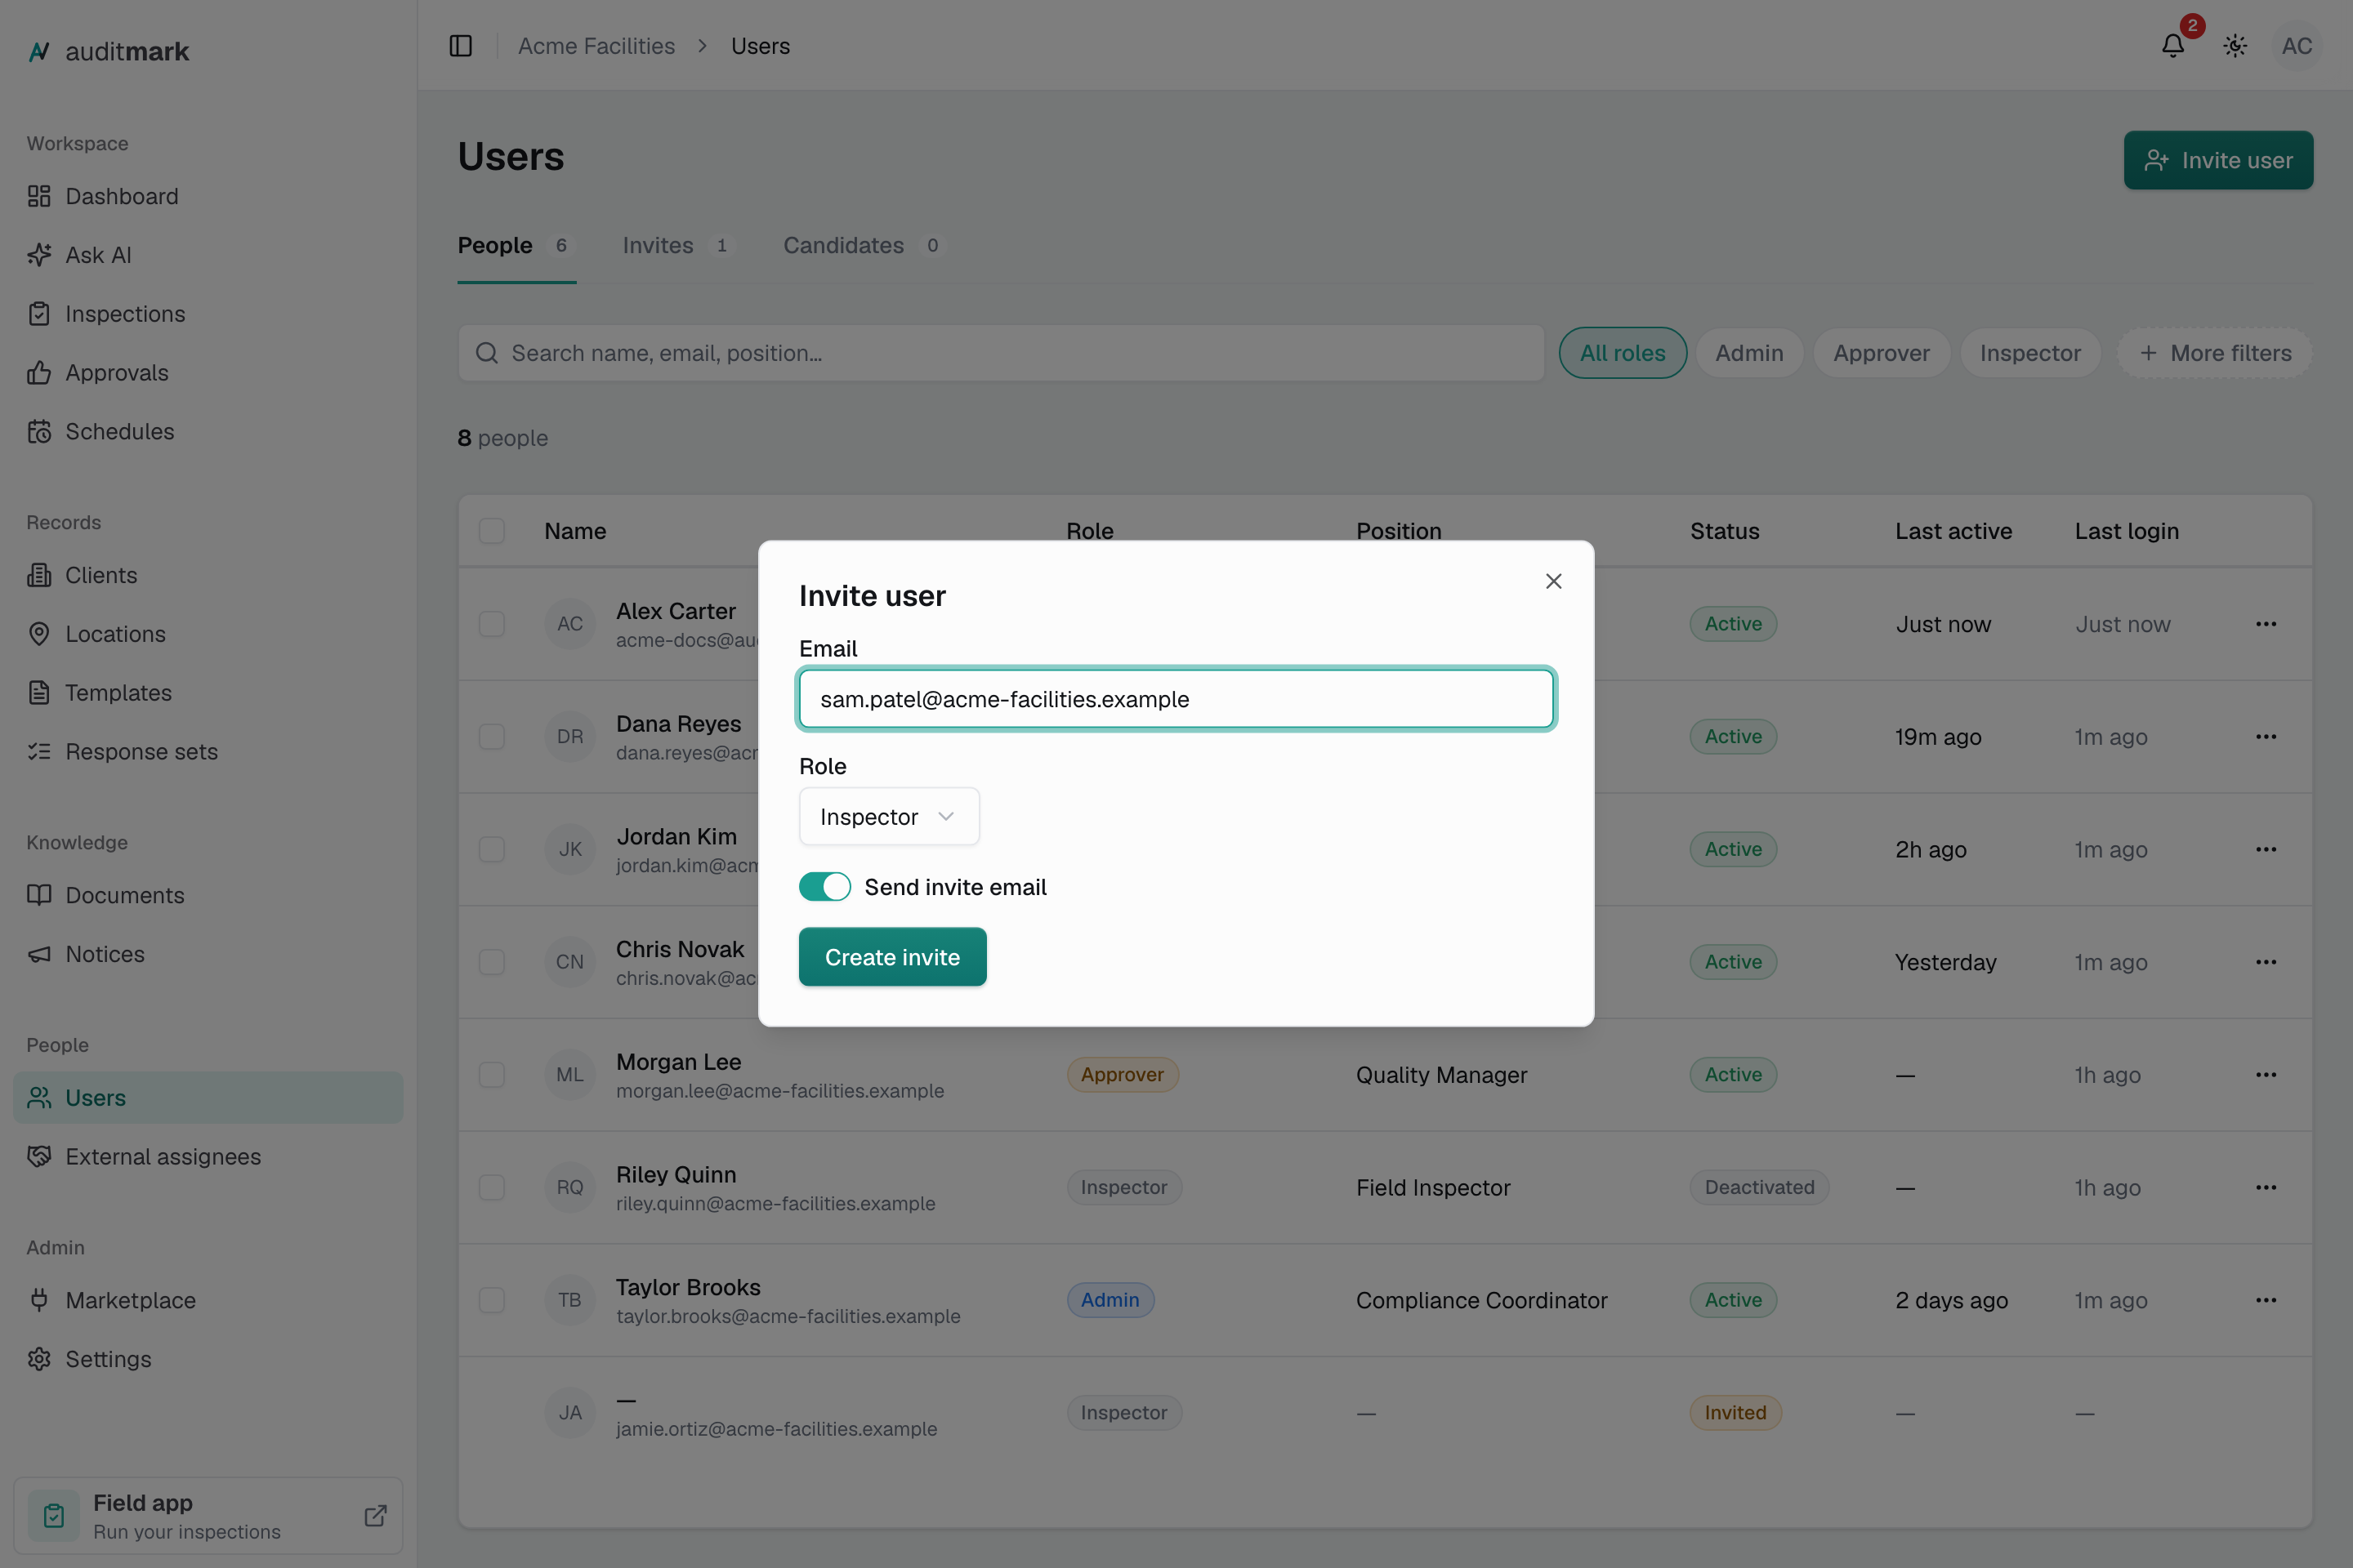Switch to the Invites tab
The height and width of the screenshot is (1568, 2353).
pos(678,246)
